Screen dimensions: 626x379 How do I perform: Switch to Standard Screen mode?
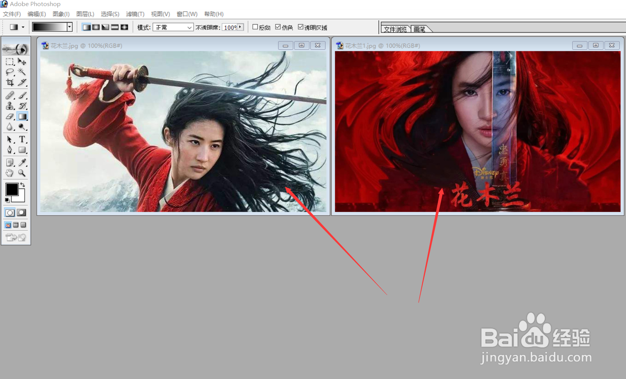pyautogui.click(x=8, y=225)
